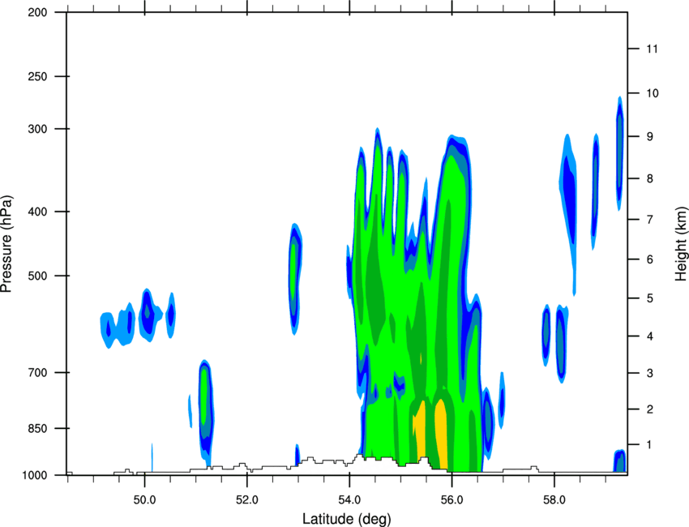Select the 1000 pressure tick label
Viewport: 689px width, 527px height.
pos(34,475)
